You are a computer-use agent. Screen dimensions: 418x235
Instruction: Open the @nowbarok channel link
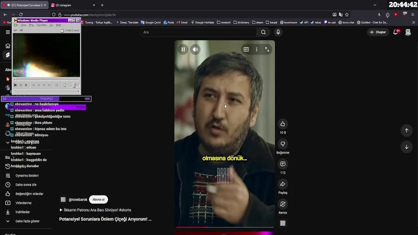[x=78, y=200]
